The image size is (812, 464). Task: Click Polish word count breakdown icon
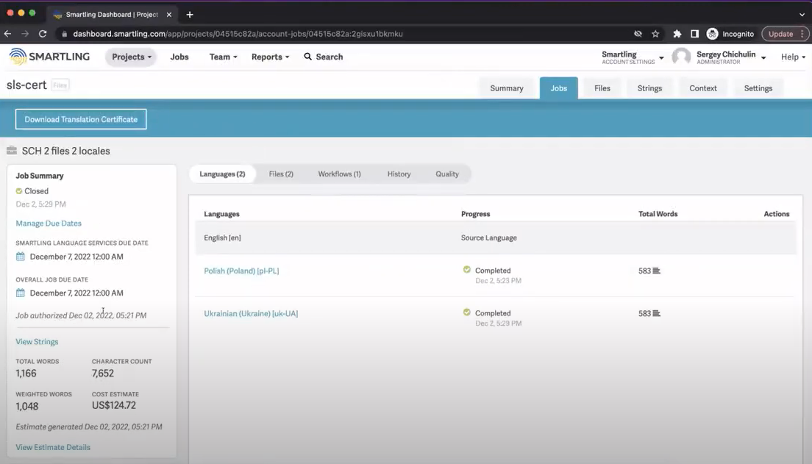coord(656,271)
